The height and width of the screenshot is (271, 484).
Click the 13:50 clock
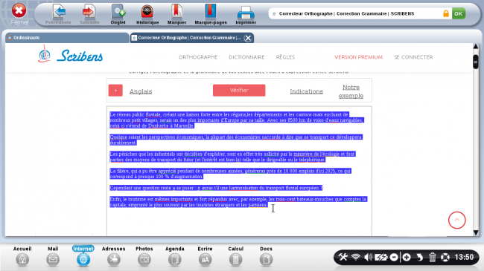pyautogui.click(x=464, y=257)
